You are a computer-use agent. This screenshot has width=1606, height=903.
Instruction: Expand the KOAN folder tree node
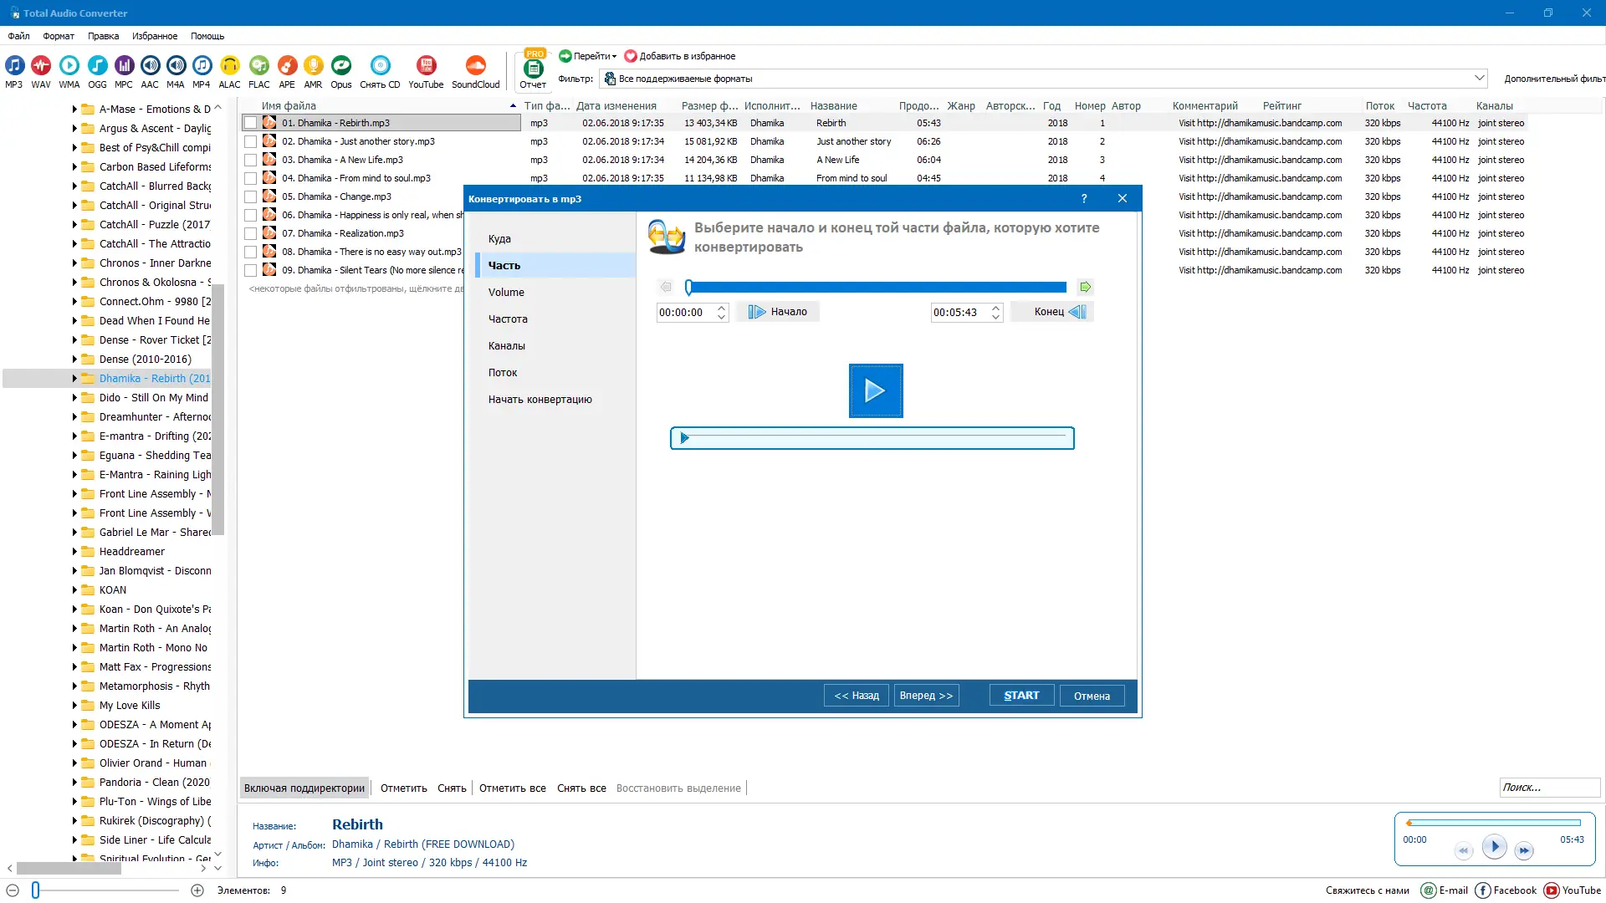[74, 590]
